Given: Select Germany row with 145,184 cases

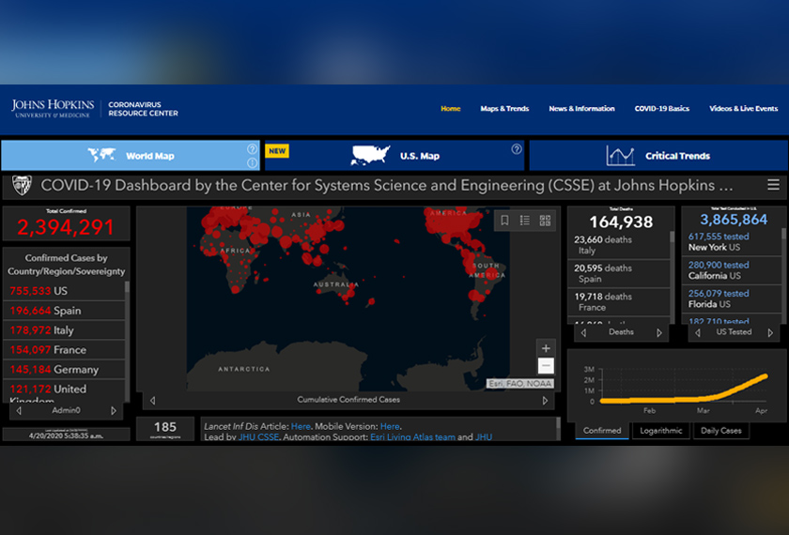Looking at the screenshot, I should pyautogui.click(x=64, y=369).
